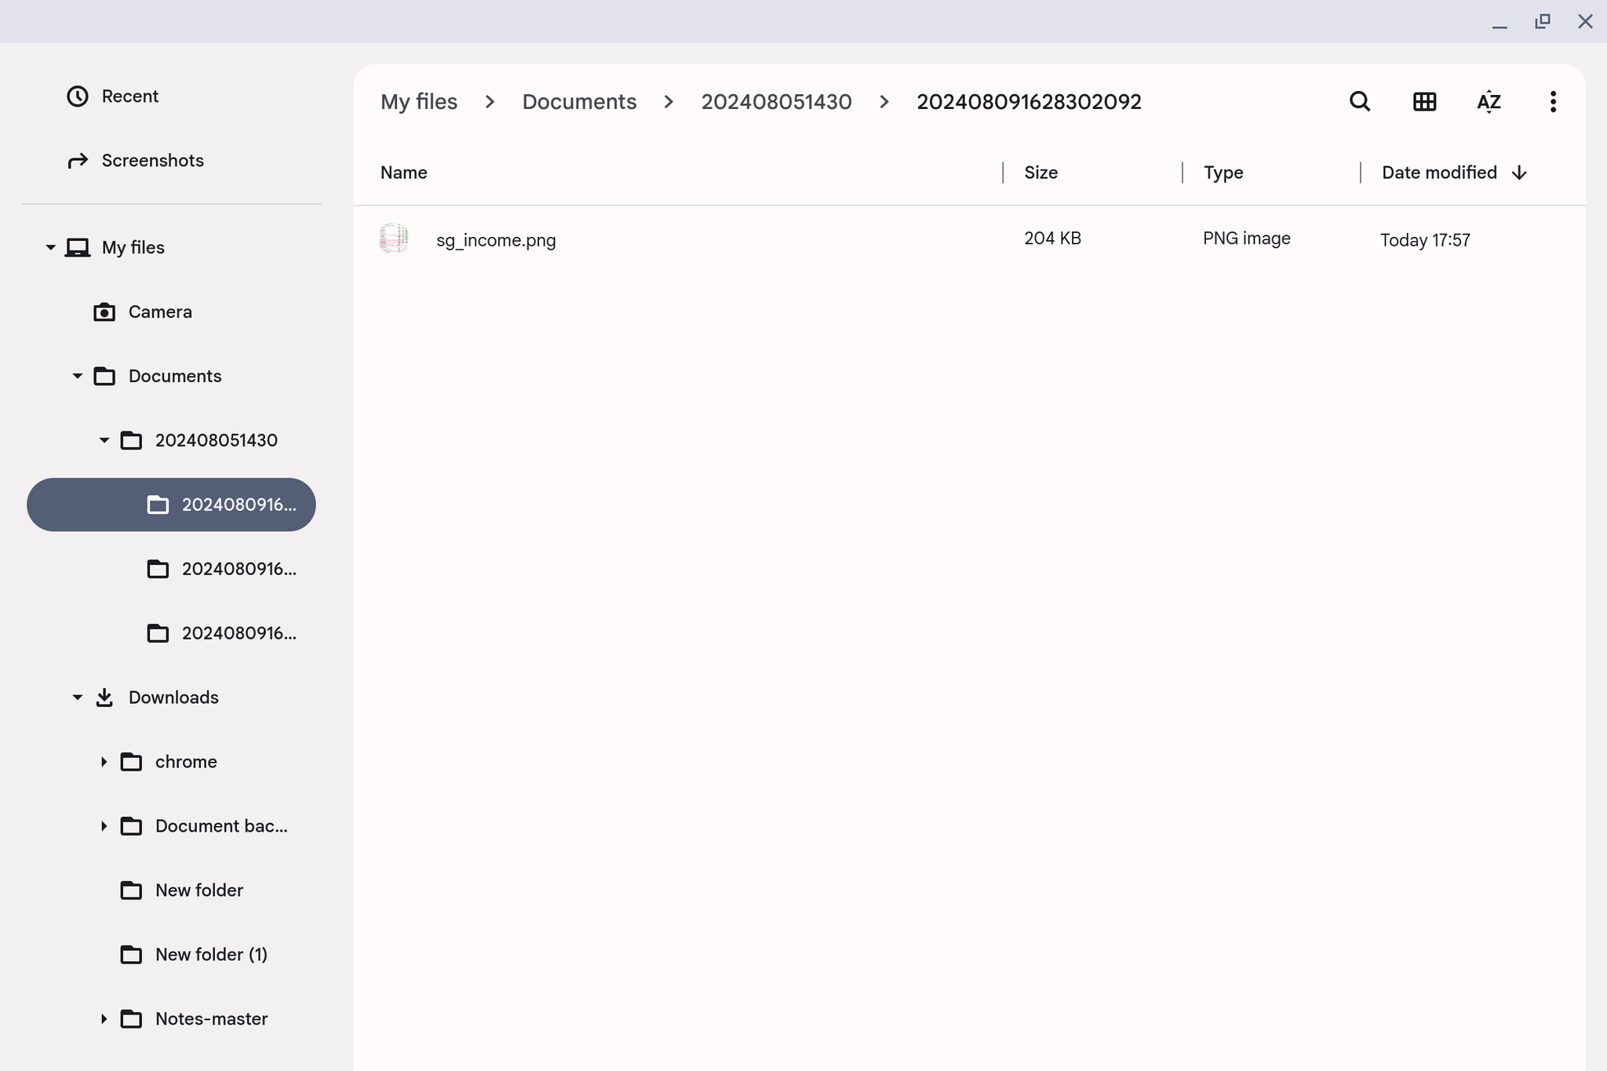Screen dimensions: 1607x1071
Task: Sort by Date modified column header
Action: tap(1439, 173)
